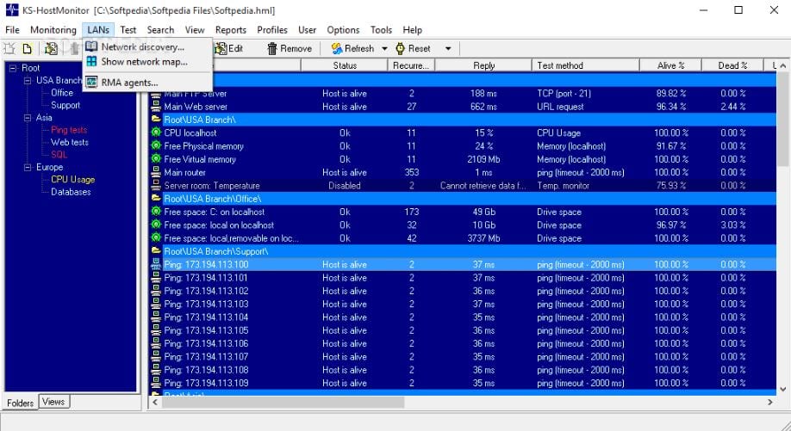Click the Remove button
The height and width of the screenshot is (431, 791).
point(290,48)
